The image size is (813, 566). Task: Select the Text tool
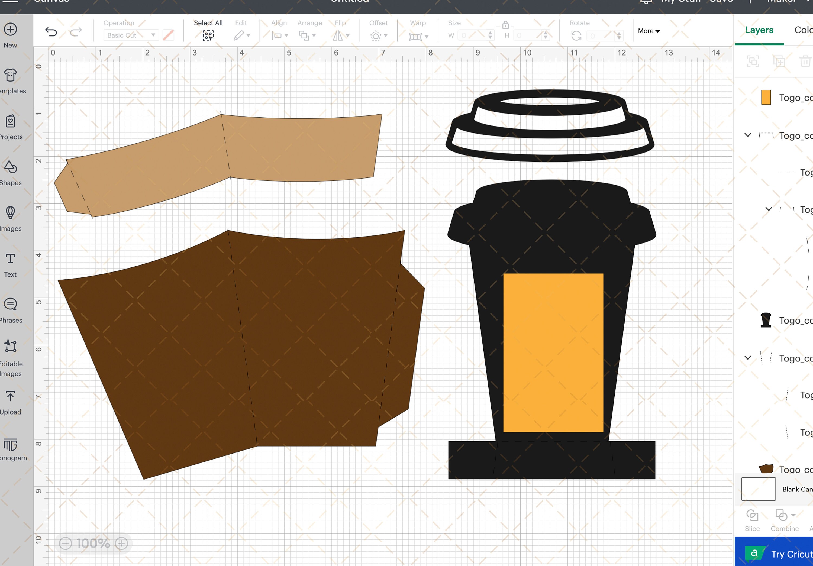click(x=10, y=265)
